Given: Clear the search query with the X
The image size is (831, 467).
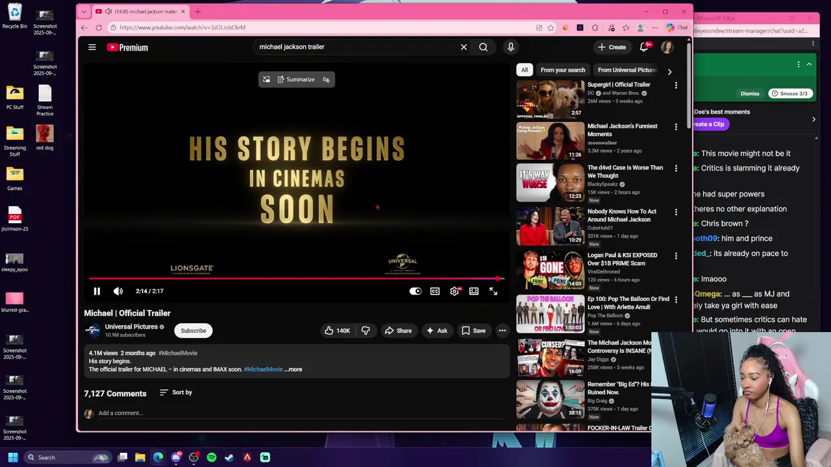Looking at the screenshot, I should 464,47.
